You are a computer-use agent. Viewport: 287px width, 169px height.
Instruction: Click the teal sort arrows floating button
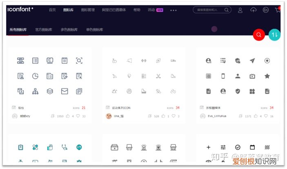pos(274,35)
